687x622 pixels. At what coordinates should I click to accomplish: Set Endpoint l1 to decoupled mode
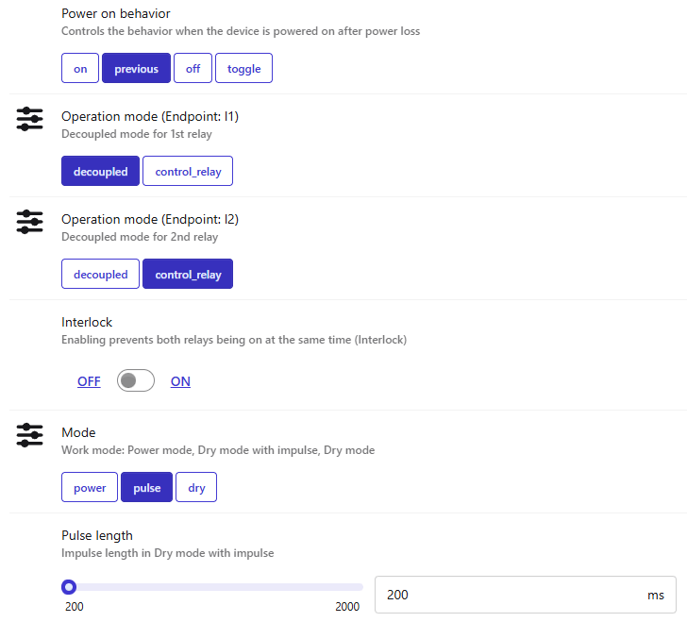100,172
